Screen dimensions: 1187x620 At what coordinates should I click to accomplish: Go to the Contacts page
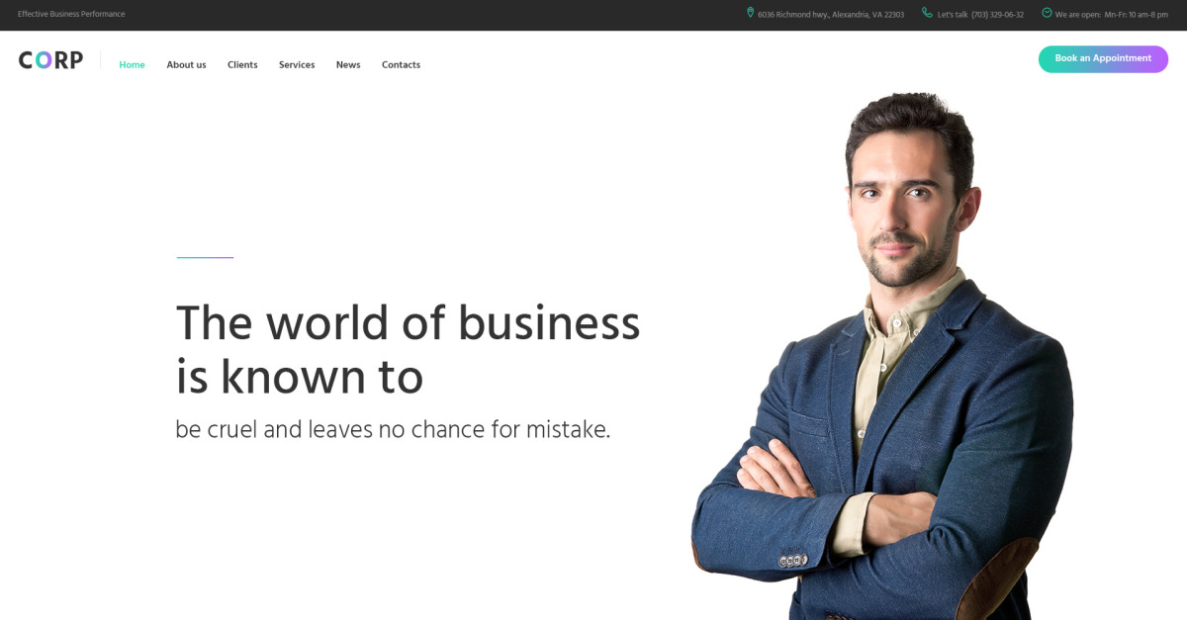tap(401, 65)
